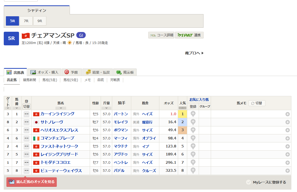Toggle prediction mark for ファストネットワーク
This screenshot has width=297, height=192.
pos(27,146)
